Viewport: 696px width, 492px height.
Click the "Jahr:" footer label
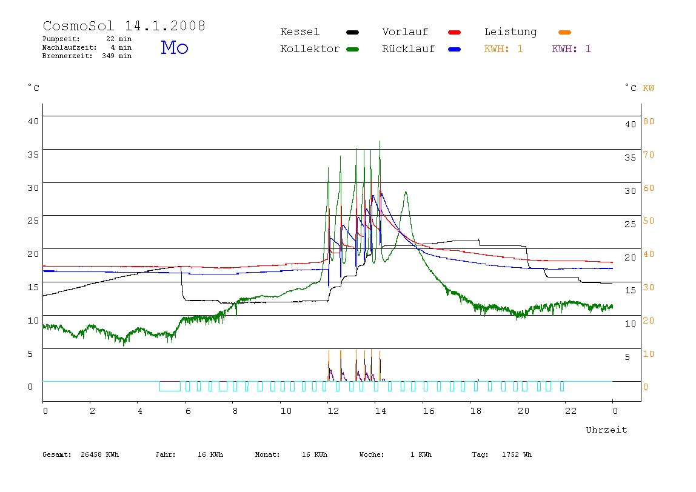[166, 454]
